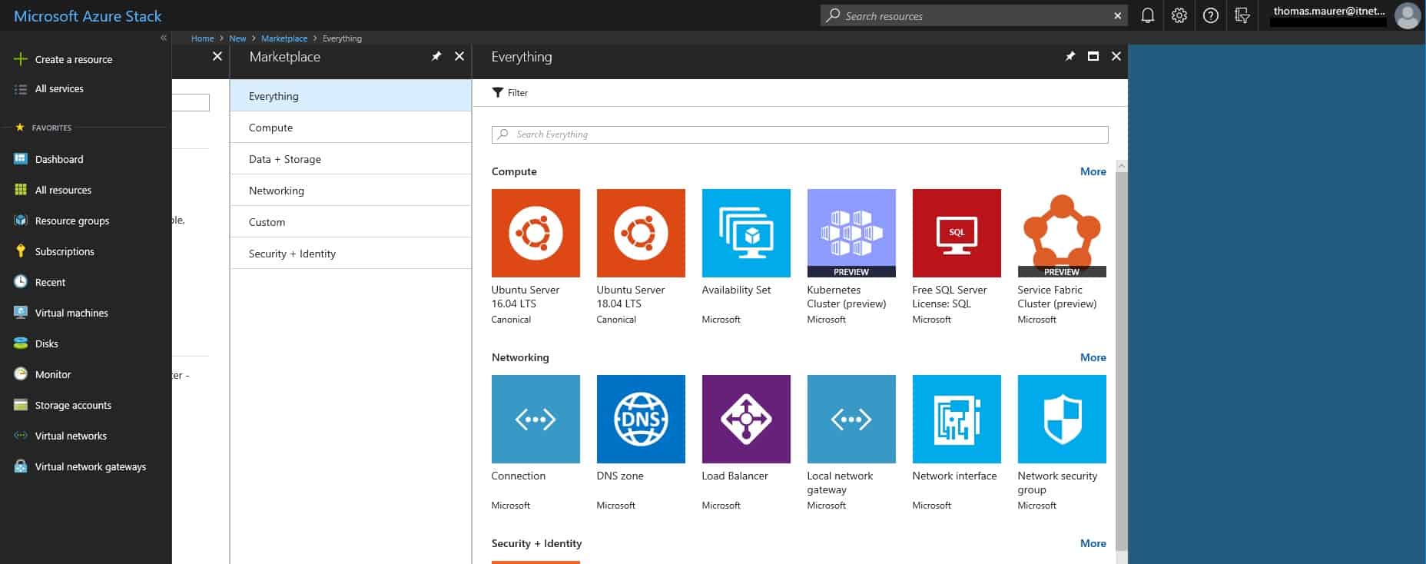The width and height of the screenshot is (1426, 564).
Task: Open Storage accounts in sidebar
Action: click(73, 405)
